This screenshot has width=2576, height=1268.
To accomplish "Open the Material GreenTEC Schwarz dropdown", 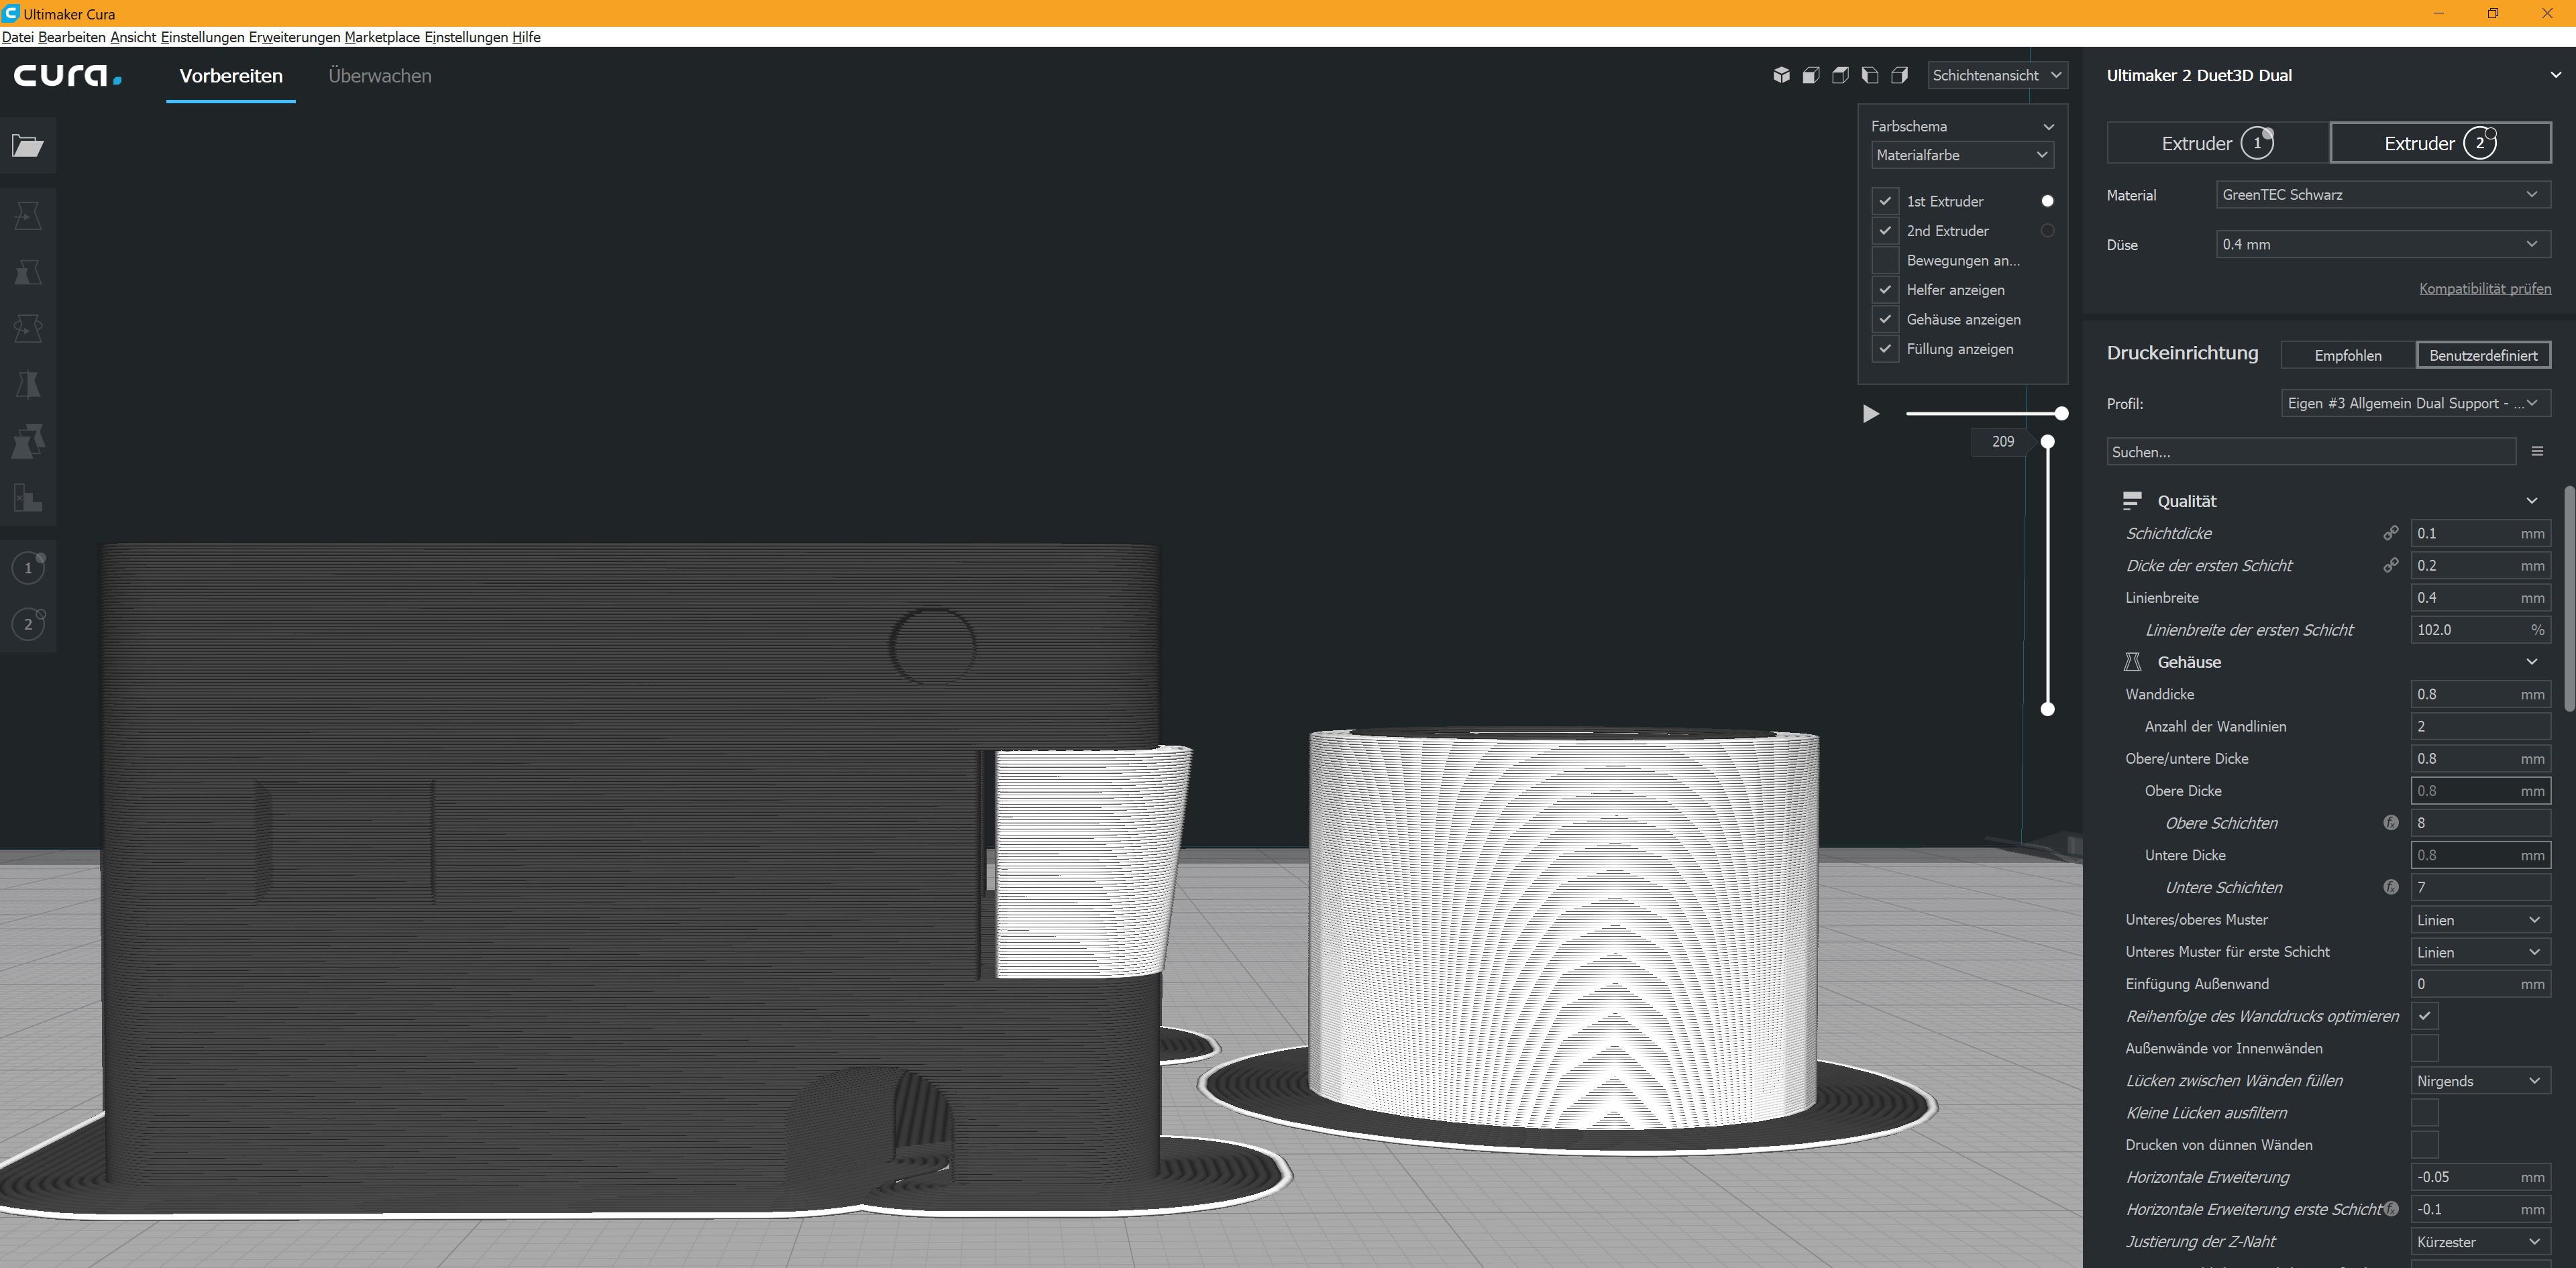I will [2382, 195].
